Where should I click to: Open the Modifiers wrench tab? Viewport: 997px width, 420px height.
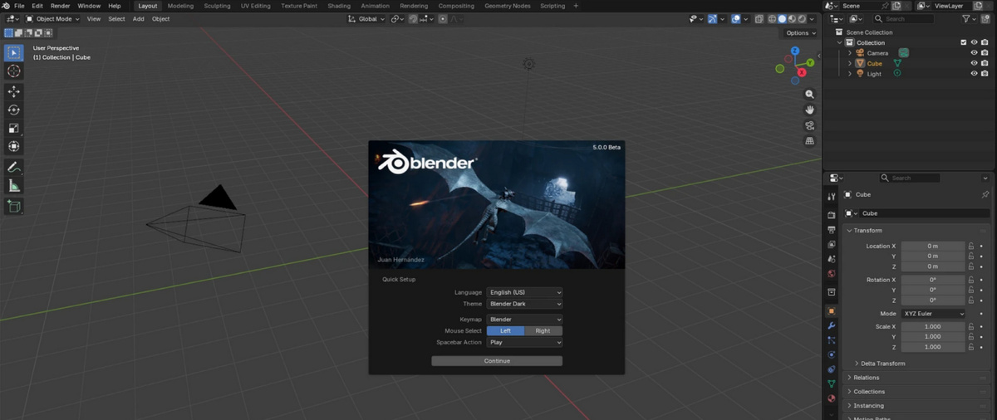832,326
